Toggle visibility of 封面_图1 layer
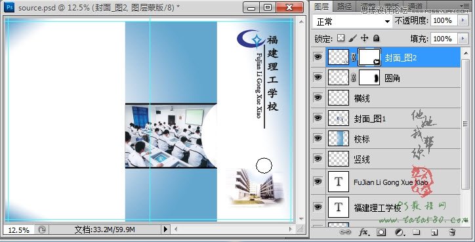Viewport: 475px width, 242px height. pos(318,117)
